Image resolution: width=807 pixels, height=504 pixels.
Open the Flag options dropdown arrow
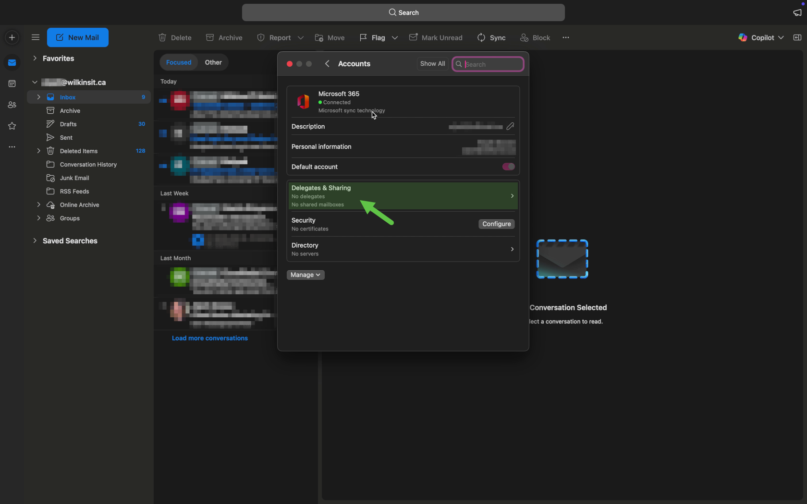pos(395,37)
